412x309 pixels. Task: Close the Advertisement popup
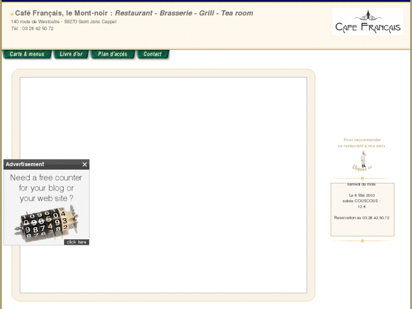pyautogui.click(x=84, y=164)
